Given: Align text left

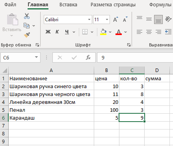Looking at the screenshot, I should coord(140,32).
